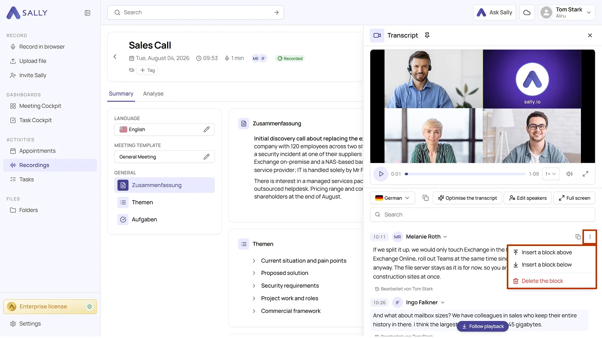
Task: Click Edit speakers button
Action: click(528, 198)
